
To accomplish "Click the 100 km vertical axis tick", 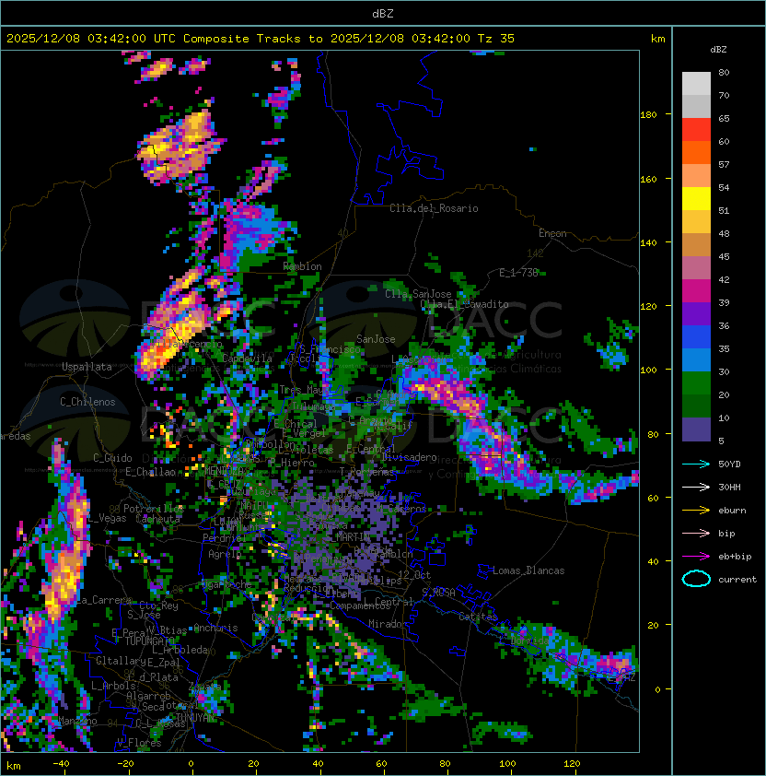I will click(648, 370).
